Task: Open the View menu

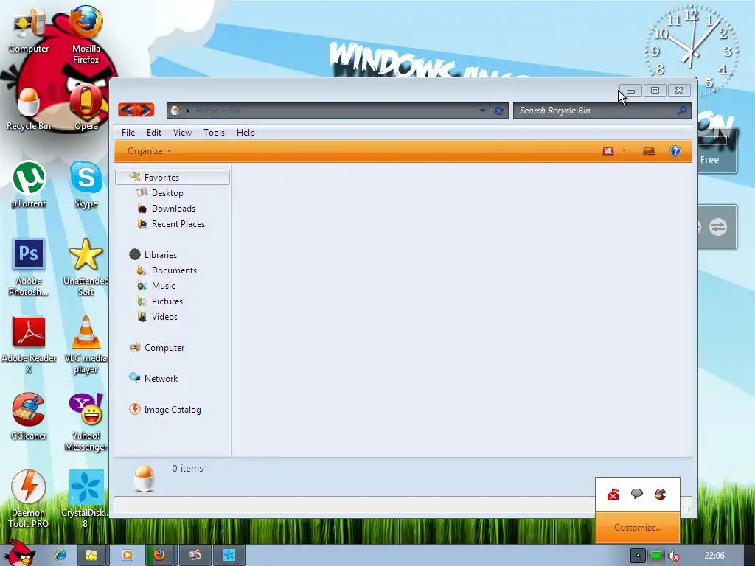Action: click(183, 133)
